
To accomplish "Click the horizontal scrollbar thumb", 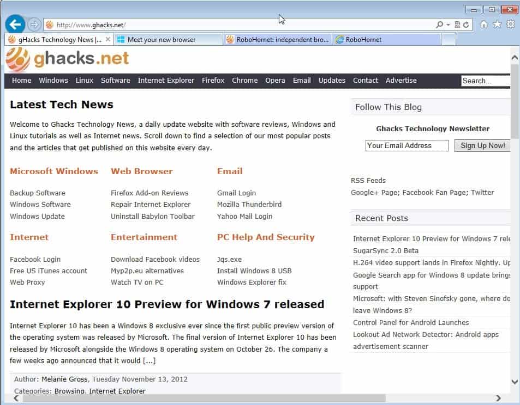I will pos(204,398).
